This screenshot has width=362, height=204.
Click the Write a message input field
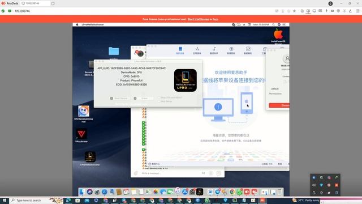click(x=170, y=173)
